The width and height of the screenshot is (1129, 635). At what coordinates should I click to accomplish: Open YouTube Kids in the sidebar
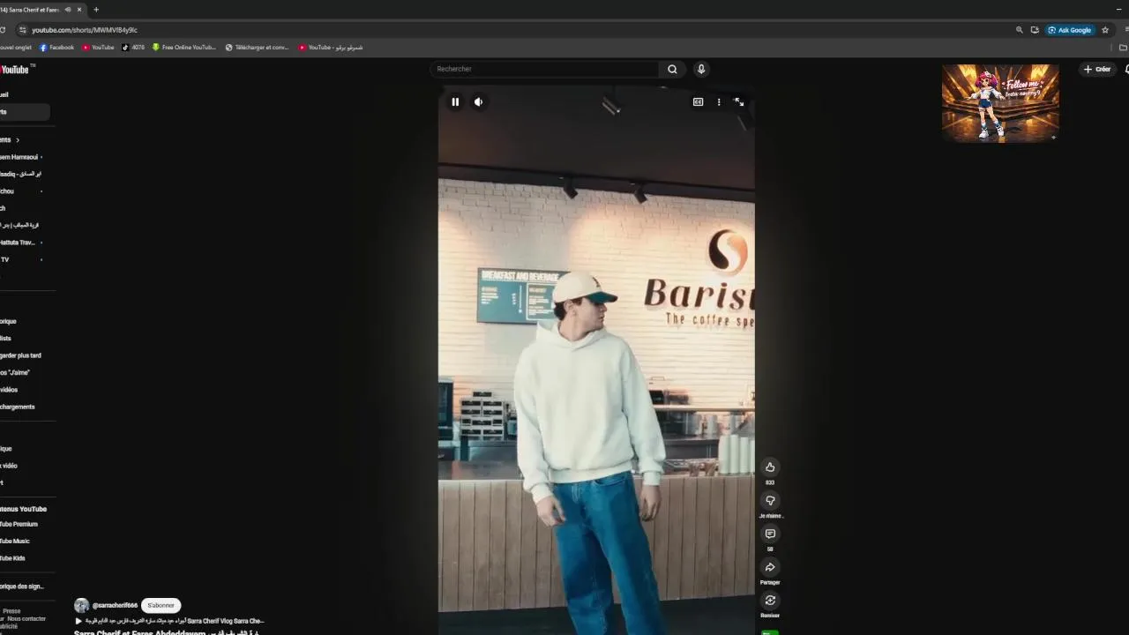(12, 558)
